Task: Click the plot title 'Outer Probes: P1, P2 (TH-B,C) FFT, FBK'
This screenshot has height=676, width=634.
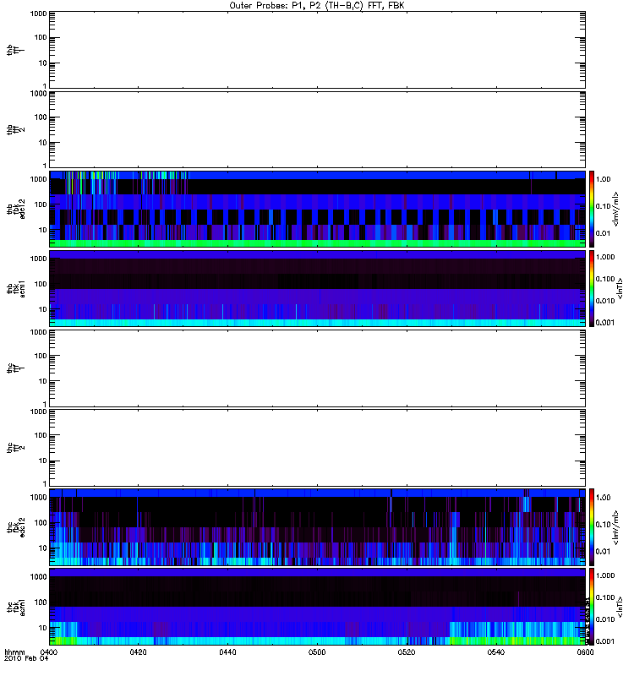Action: (x=317, y=6)
